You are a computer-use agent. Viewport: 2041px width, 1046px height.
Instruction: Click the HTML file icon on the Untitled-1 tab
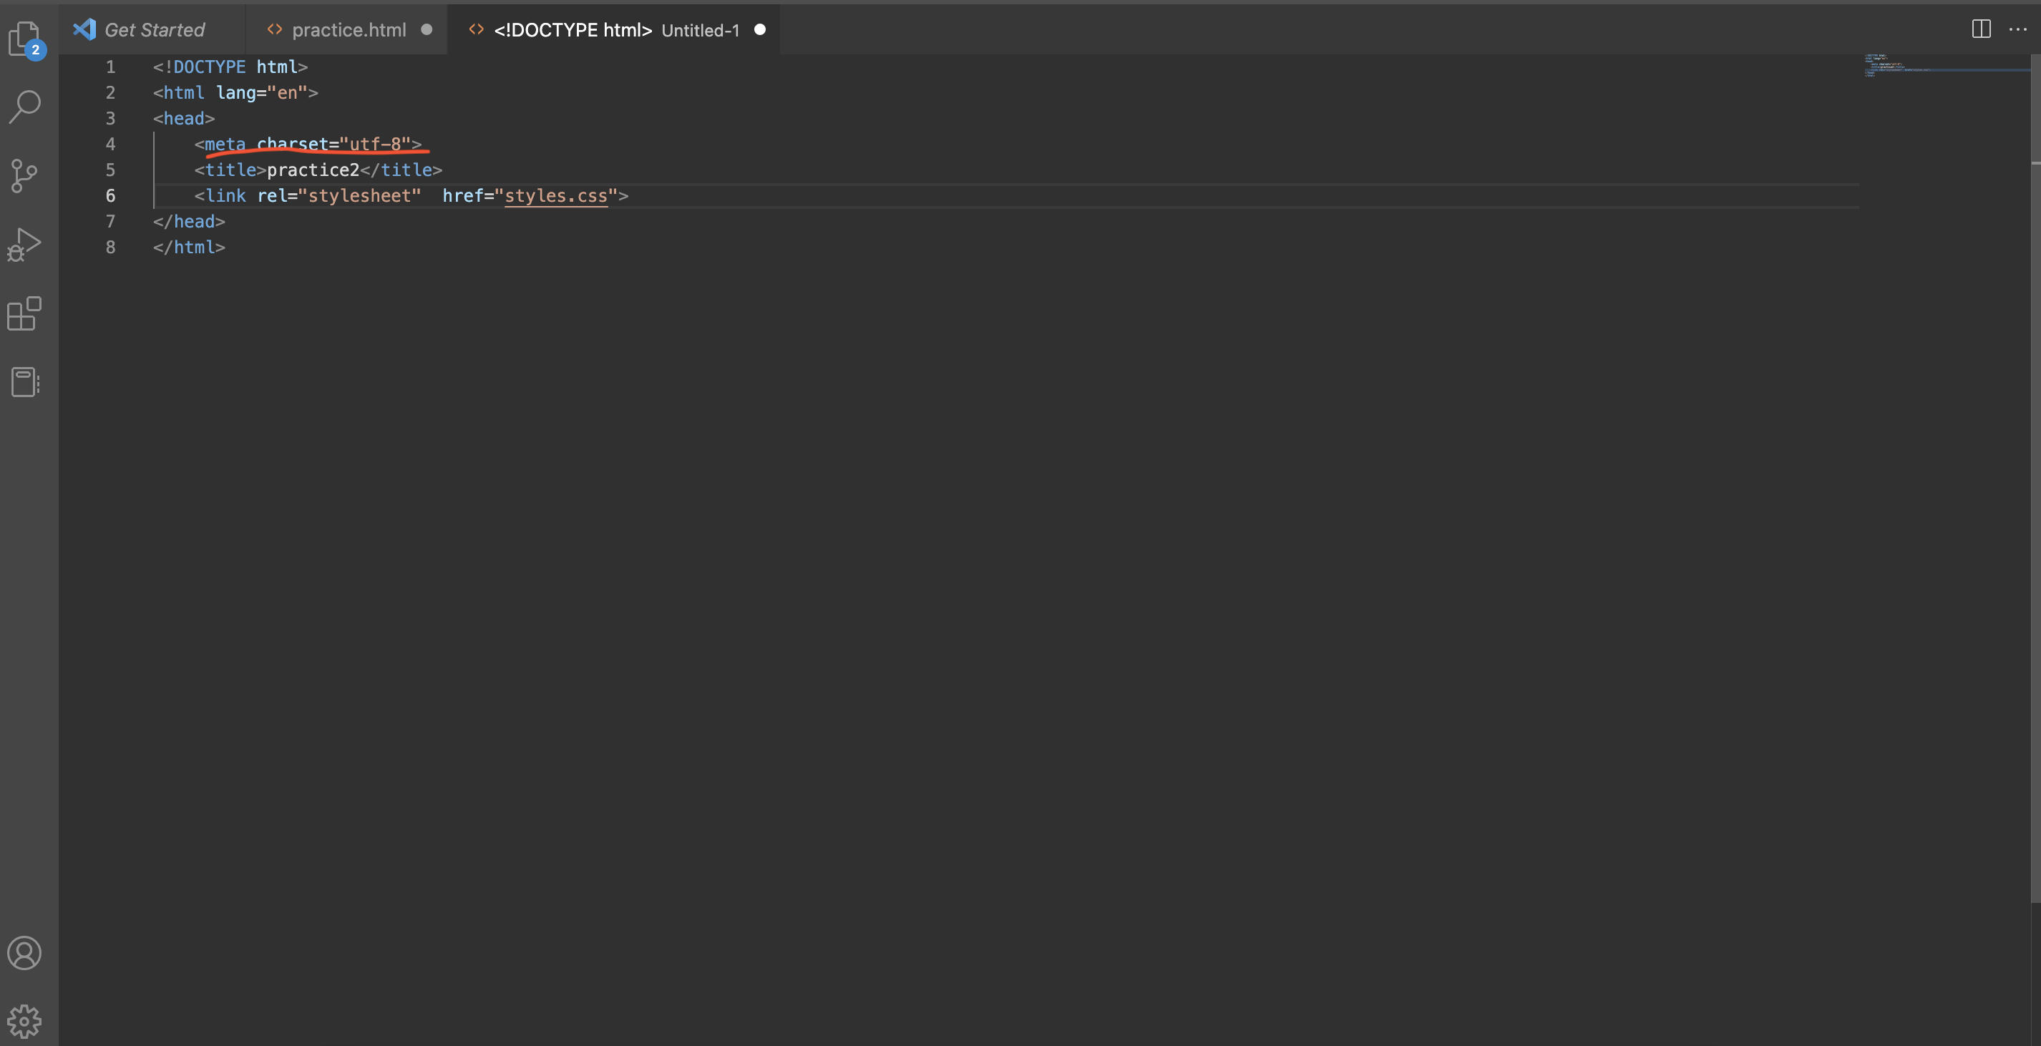tap(476, 29)
